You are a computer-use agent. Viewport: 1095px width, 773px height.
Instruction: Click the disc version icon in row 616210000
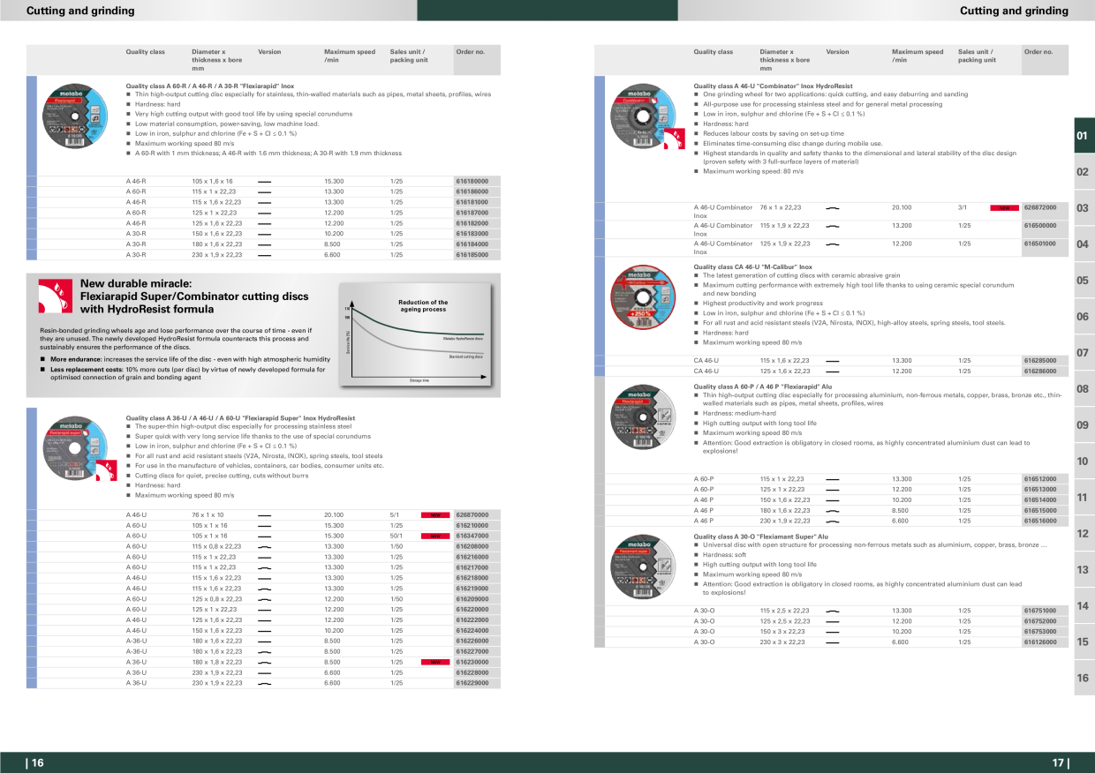pos(265,525)
